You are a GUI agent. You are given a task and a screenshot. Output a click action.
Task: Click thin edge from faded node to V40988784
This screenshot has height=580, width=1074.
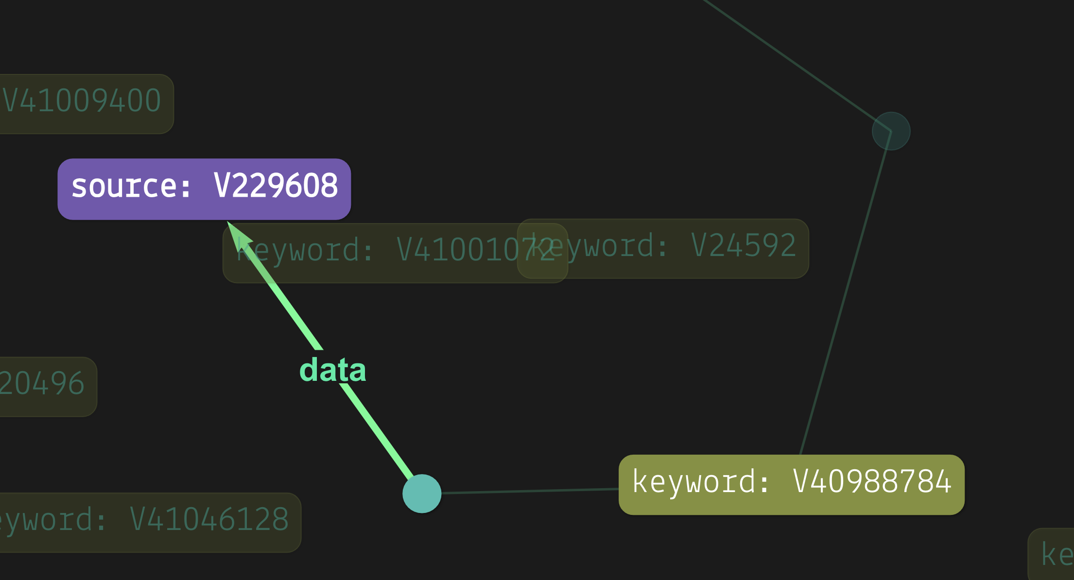[846, 293]
